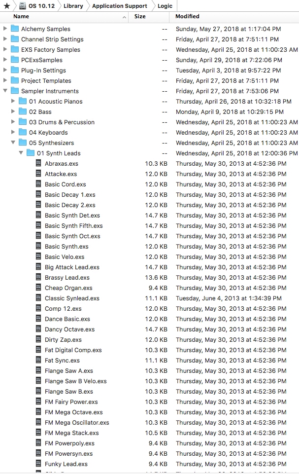Expand the PCExsSamples folder
The width and height of the screenshot is (299, 474).
click(5, 60)
